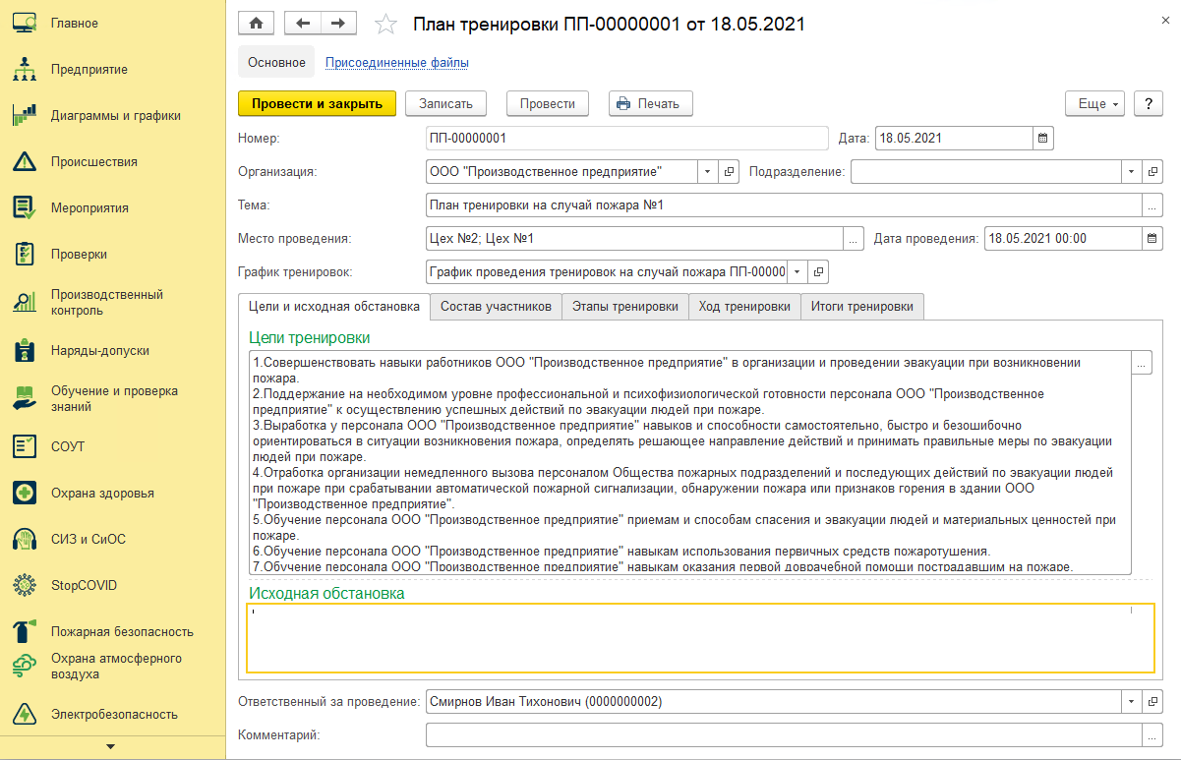Click the Записать button

click(x=446, y=103)
